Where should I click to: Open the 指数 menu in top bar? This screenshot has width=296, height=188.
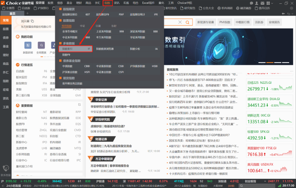tap(107, 2)
